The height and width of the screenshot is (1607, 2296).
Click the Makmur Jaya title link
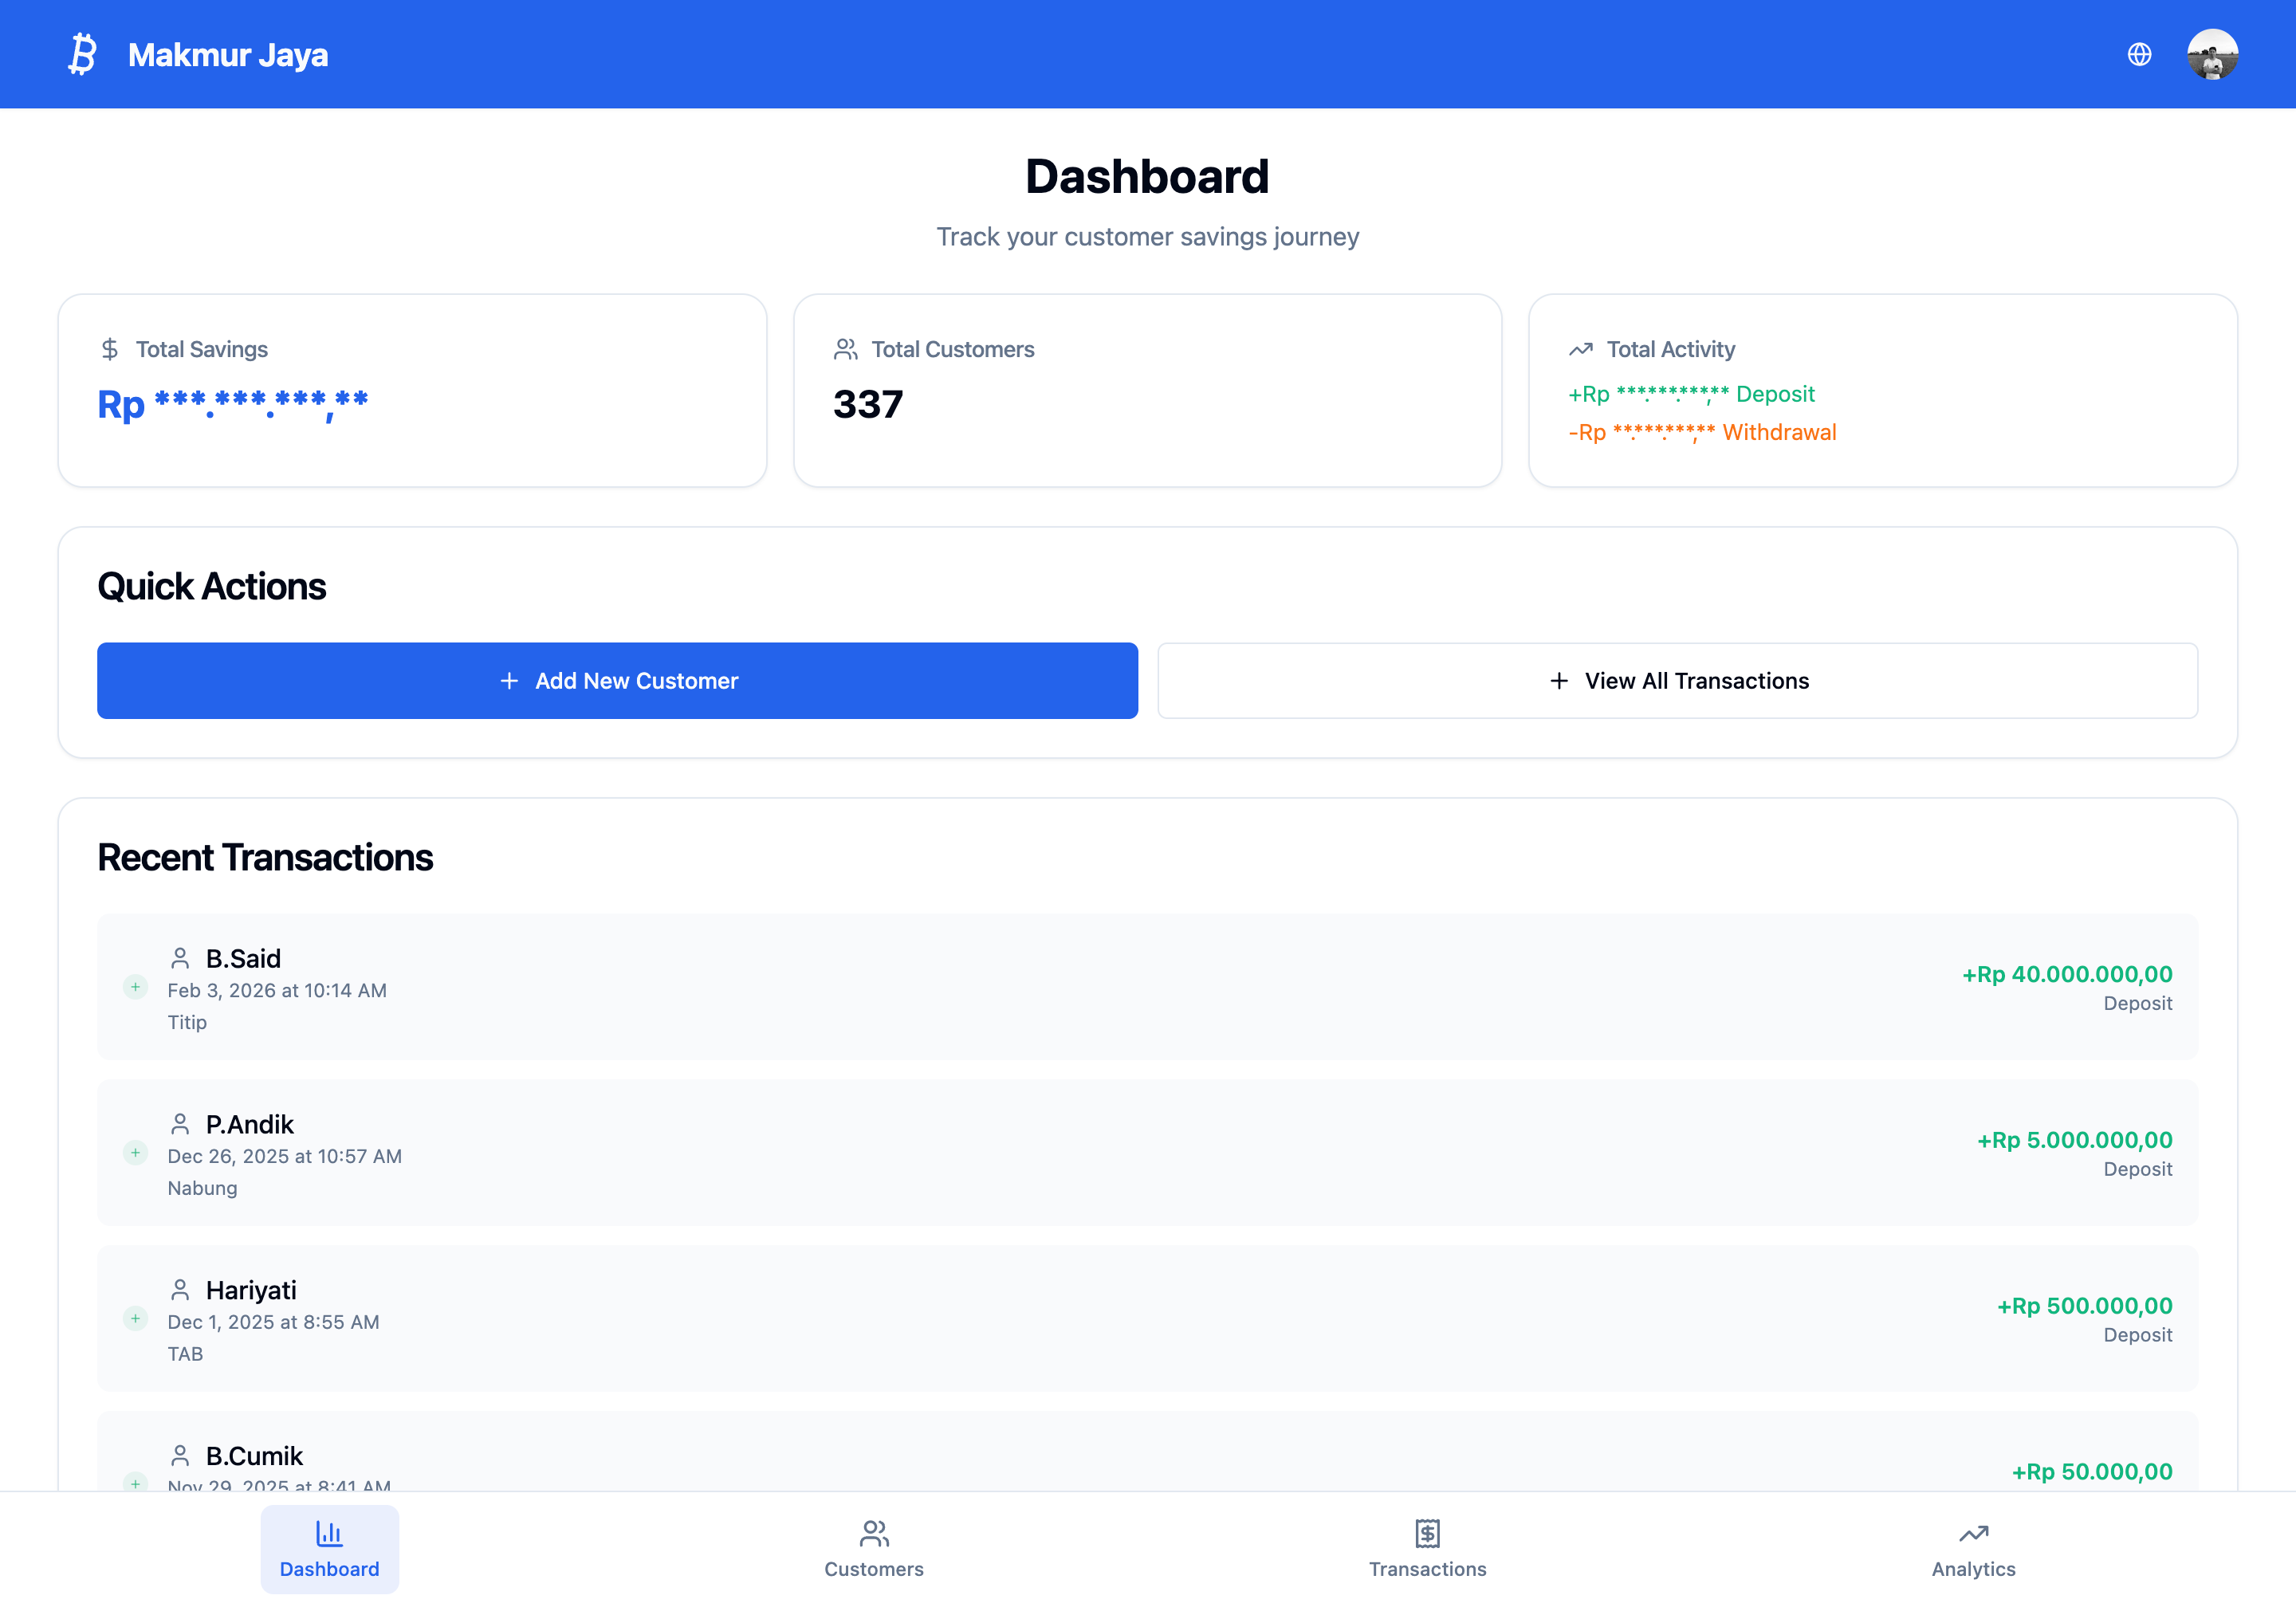(x=228, y=54)
